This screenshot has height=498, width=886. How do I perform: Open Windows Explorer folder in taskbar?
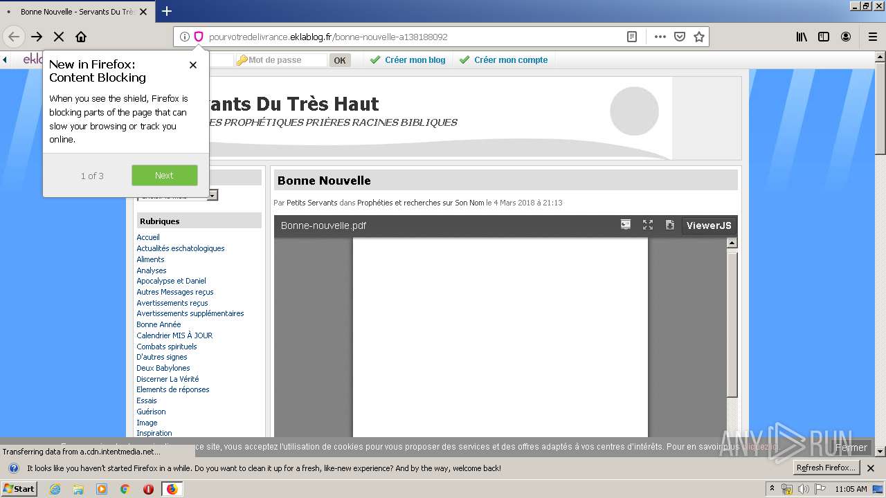pyautogui.click(x=78, y=489)
